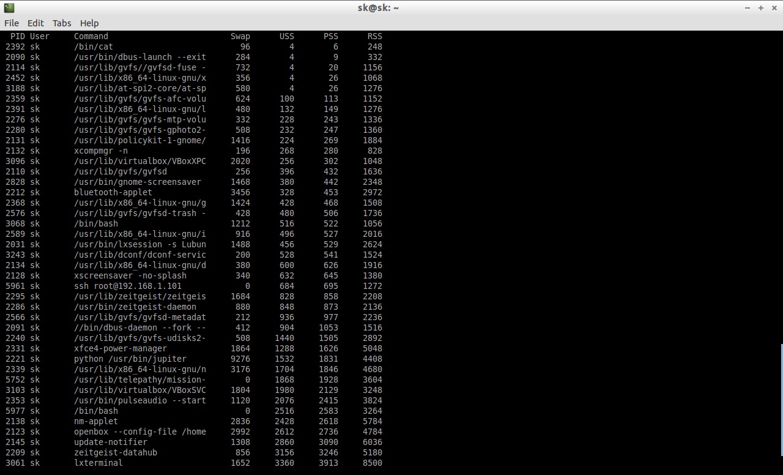Click the PSS value 1053 for dbus-daemon
This screenshot has width=783, height=475.
(x=328, y=327)
